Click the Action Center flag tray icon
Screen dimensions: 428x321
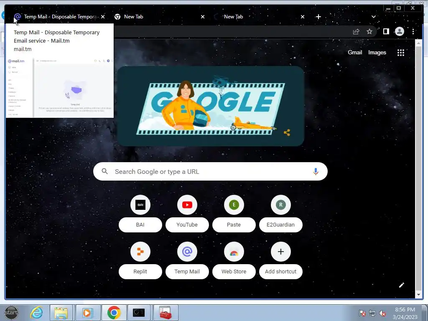362,313
